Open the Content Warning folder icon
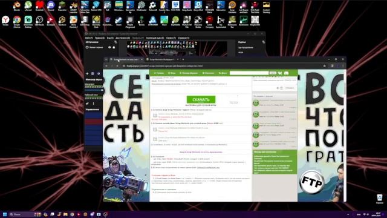387x218 pixels. click(266, 7)
